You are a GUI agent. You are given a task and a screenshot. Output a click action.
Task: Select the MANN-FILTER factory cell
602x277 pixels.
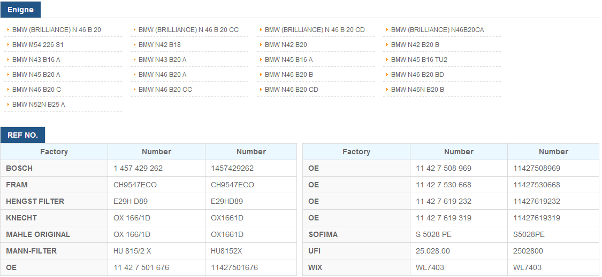[54, 251]
